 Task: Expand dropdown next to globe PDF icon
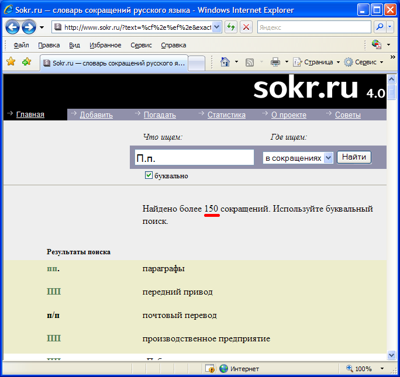pos(388,45)
